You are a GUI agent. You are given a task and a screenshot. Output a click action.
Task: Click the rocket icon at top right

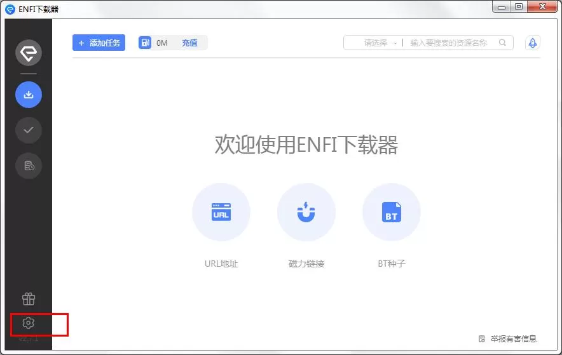533,43
